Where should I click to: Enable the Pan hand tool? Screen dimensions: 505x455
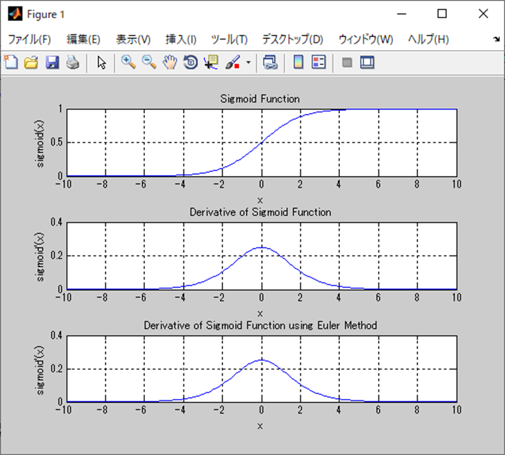click(x=170, y=62)
